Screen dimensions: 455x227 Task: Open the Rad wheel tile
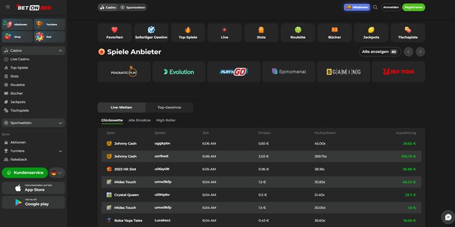[49, 37]
